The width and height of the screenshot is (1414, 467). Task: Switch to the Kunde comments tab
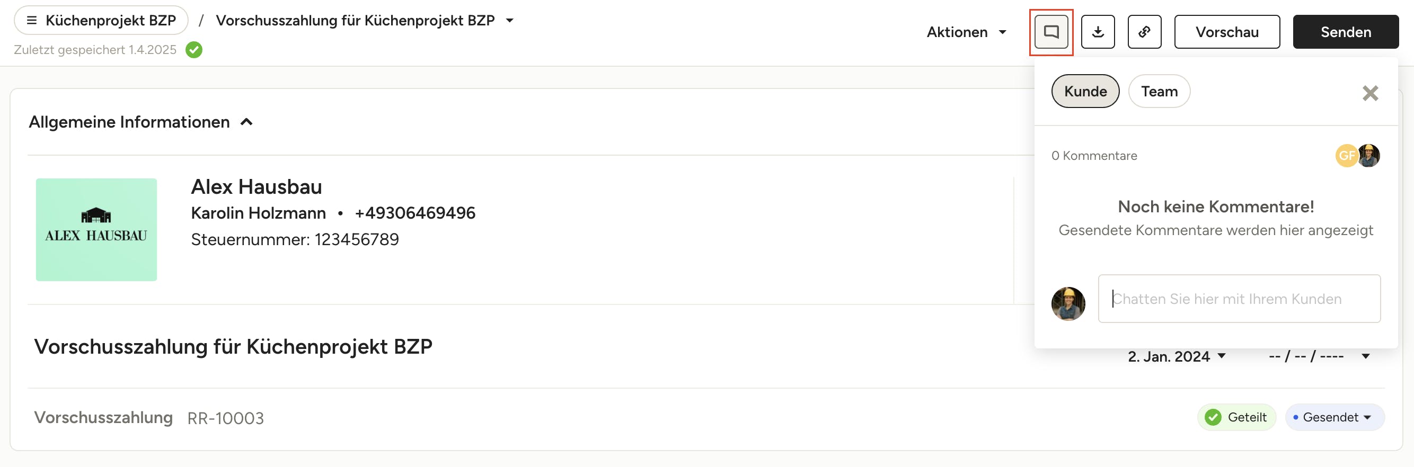pyautogui.click(x=1085, y=92)
